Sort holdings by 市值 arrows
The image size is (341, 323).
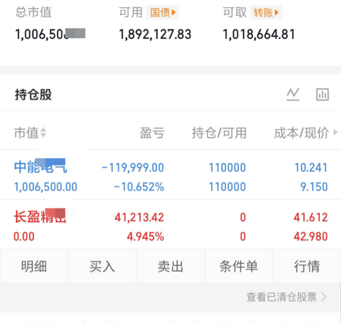(43, 132)
